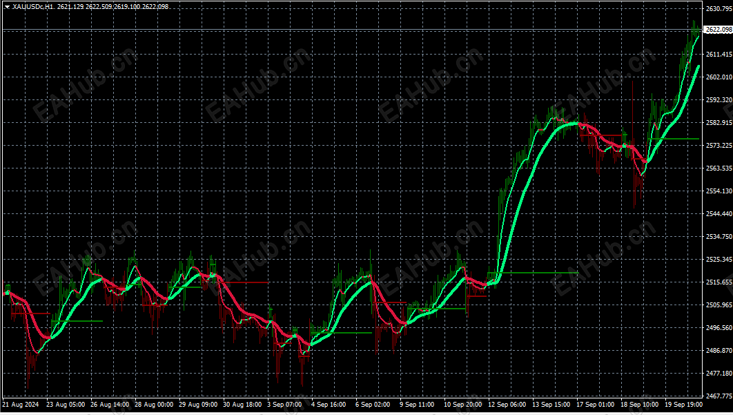Click price scale label 2602.010
733x415 pixels.
(x=719, y=77)
